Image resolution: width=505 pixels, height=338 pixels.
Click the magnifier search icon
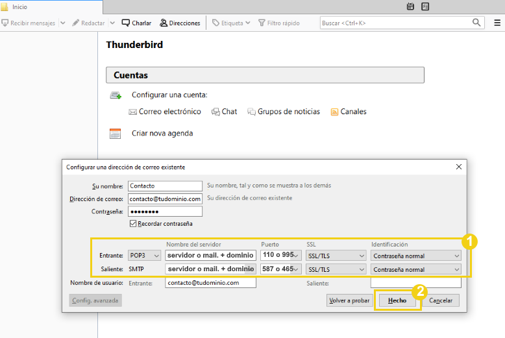pyautogui.click(x=476, y=23)
